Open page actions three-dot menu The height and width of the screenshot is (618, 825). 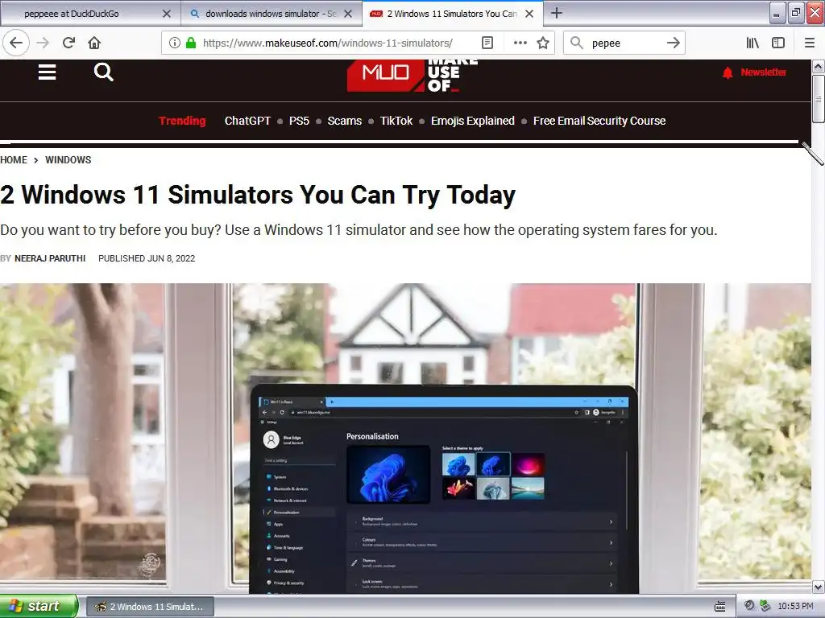520,43
